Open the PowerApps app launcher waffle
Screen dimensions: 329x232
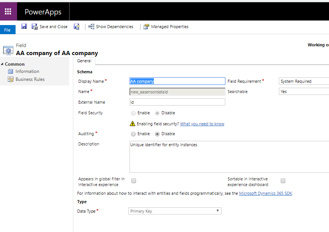pyautogui.click(x=8, y=11)
